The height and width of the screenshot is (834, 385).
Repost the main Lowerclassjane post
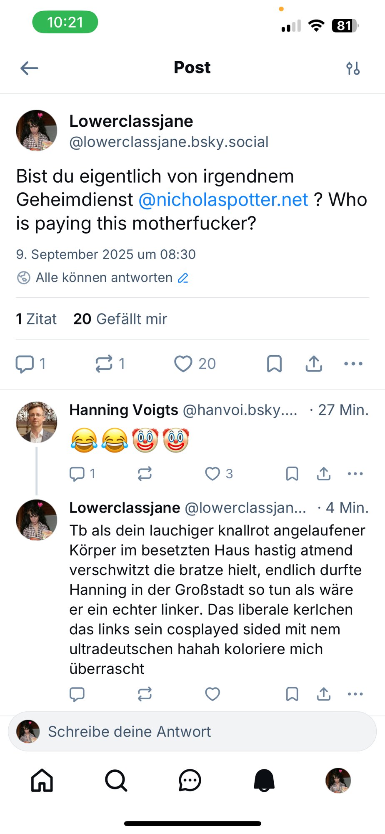point(104,364)
